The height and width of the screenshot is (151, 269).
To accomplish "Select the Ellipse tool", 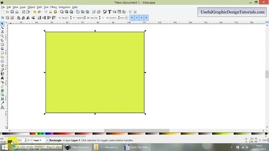I will coord(2,53).
